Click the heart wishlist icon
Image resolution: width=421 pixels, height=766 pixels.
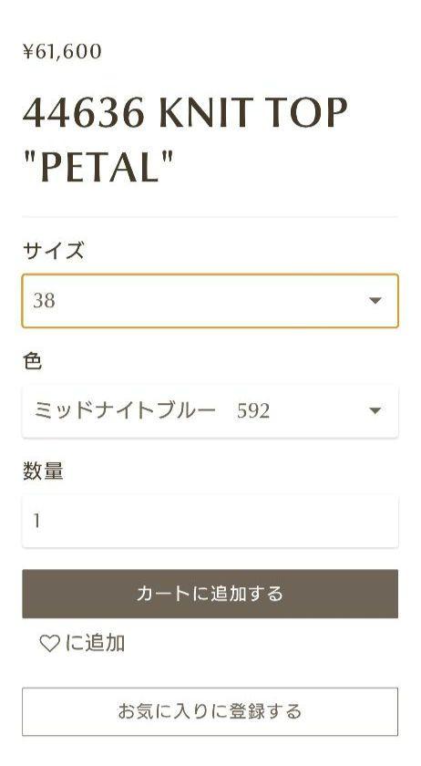click(49, 644)
